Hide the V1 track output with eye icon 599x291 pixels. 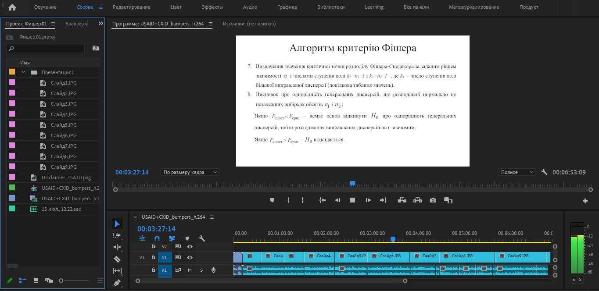190,257
